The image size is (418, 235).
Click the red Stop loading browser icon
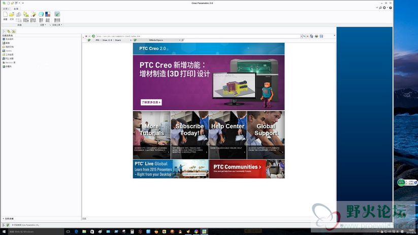coord(307,36)
